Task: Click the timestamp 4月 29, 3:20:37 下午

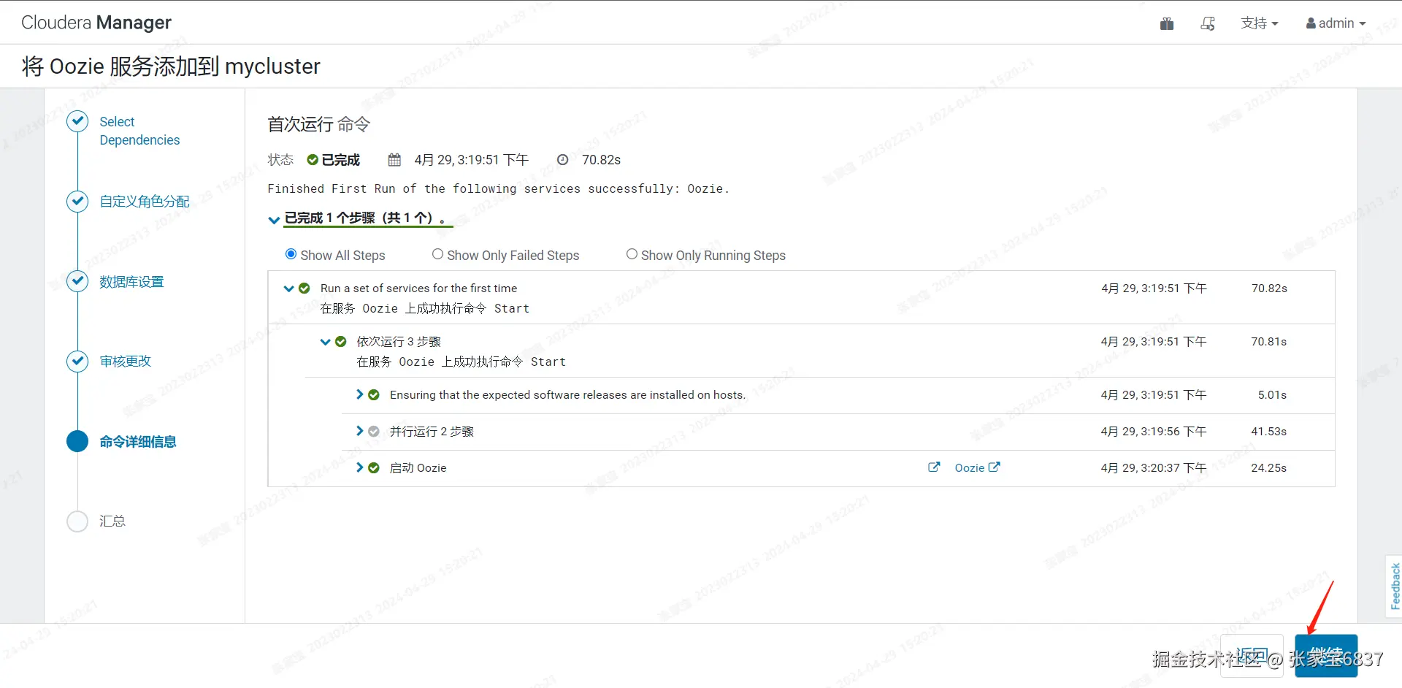Action: pos(1154,468)
